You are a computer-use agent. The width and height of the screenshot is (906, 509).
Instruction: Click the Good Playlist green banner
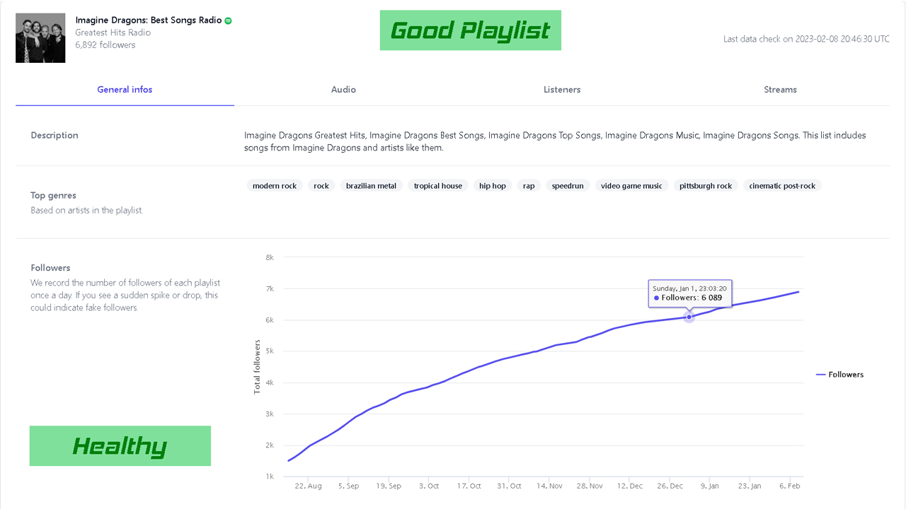click(x=470, y=30)
